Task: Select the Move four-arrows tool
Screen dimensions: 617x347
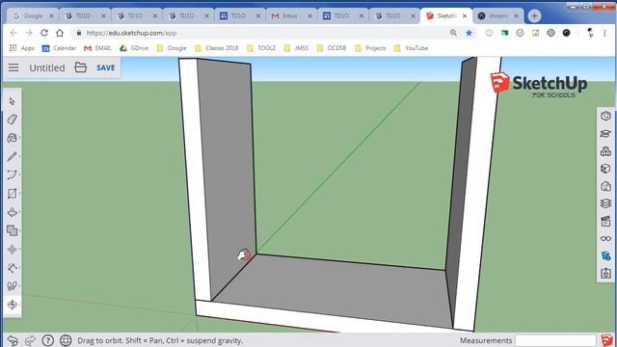Action: pos(12,250)
